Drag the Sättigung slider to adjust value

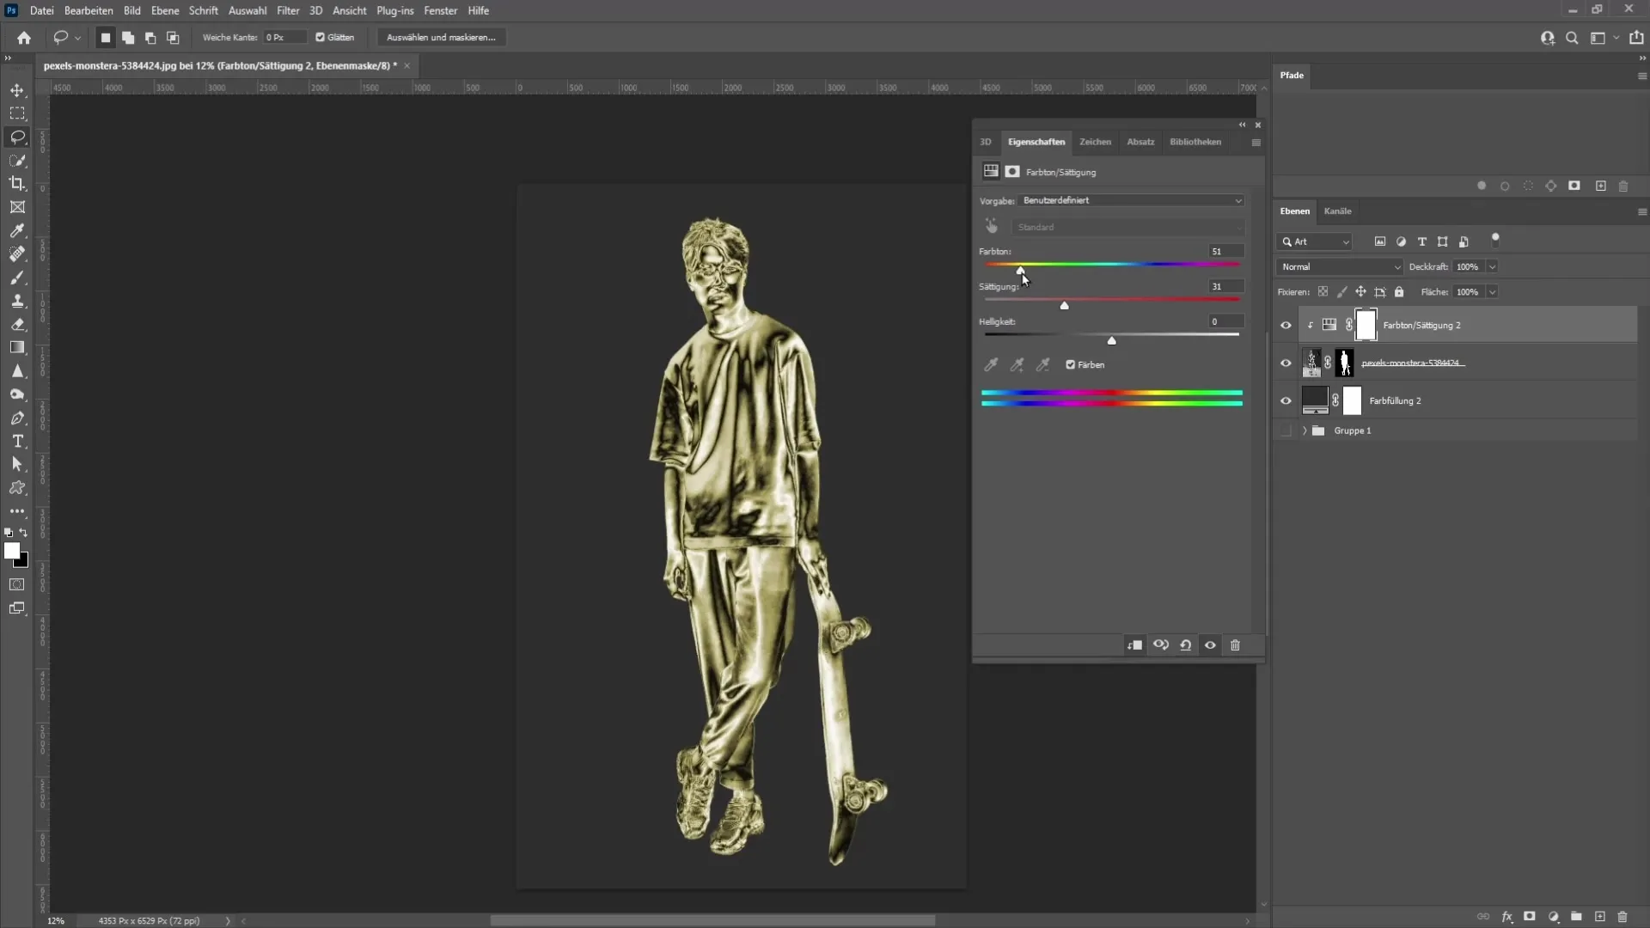click(x=1064, y=306)
